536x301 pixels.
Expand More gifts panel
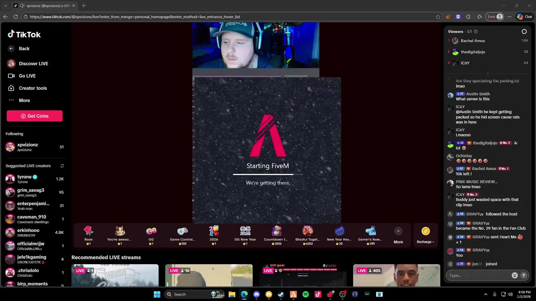398,236
